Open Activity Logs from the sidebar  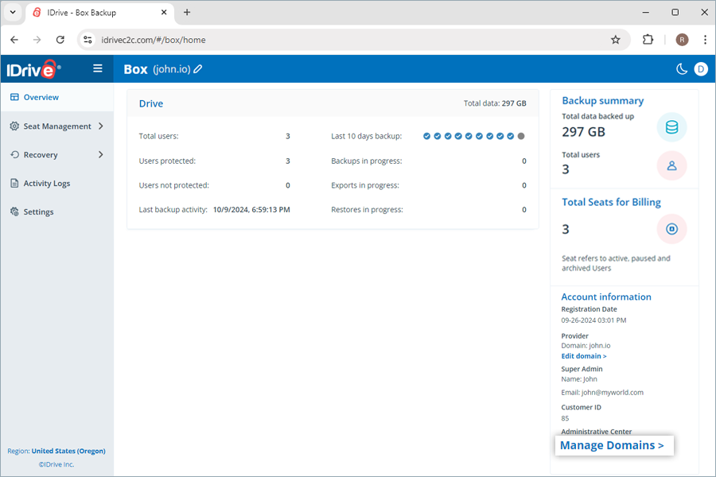(x=46, y=184)
